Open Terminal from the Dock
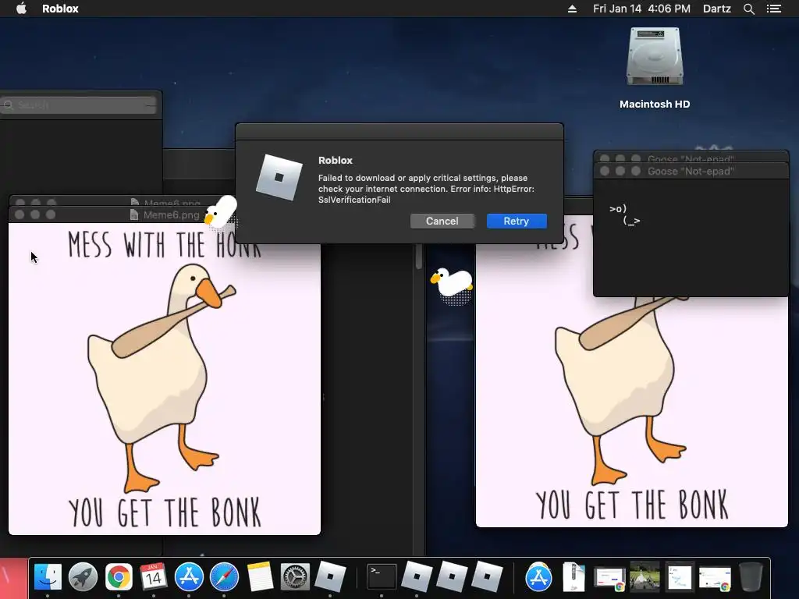 pyautogui.click(x=382, y=577)
